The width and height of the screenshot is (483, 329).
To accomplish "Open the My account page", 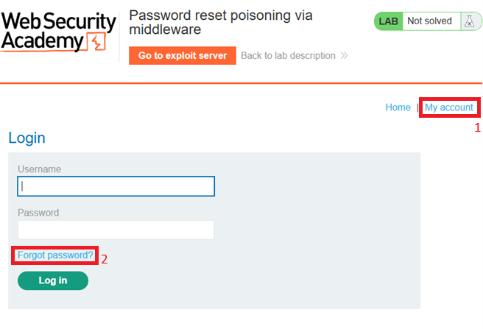I will tap(449, 107).
